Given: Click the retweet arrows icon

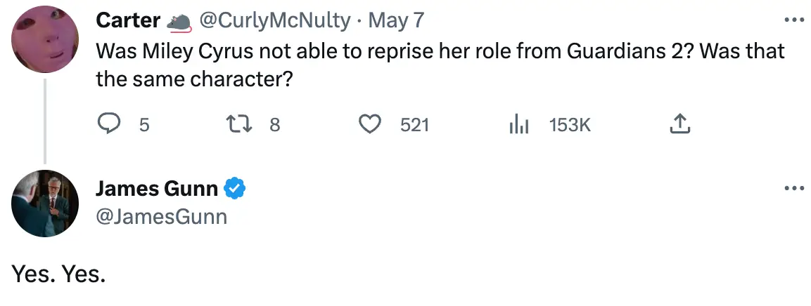Looking at the screenshot, I should coord(235,125).
